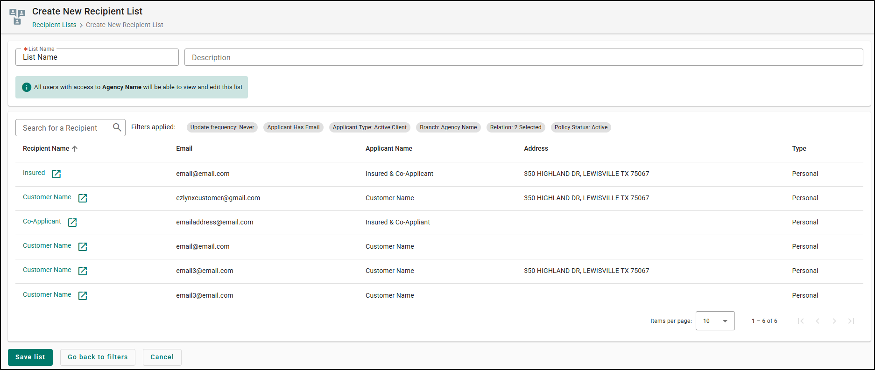
Task: Click Recipient Lists breadcrumb link
Action: (x=54, y=25)
